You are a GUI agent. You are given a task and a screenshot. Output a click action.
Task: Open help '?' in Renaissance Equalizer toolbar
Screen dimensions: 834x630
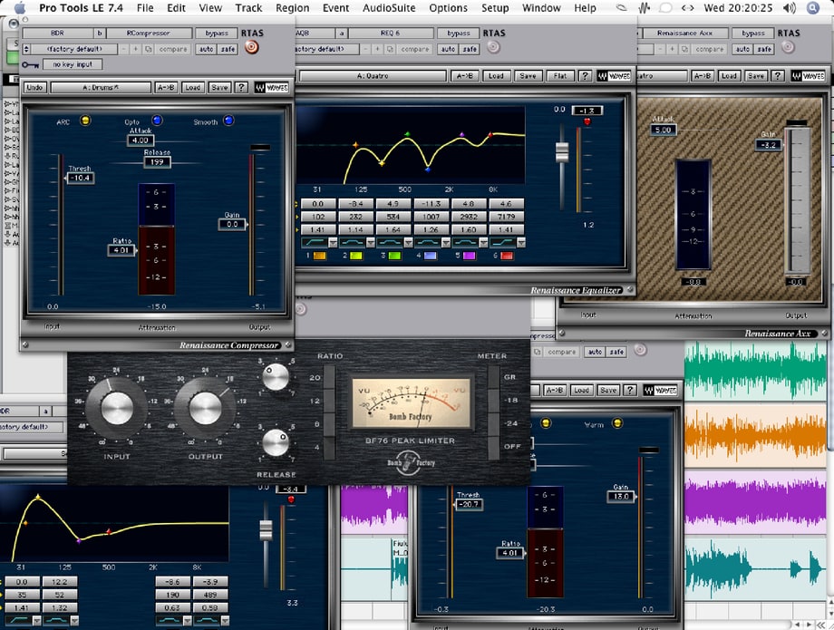[x=585, y=76]
